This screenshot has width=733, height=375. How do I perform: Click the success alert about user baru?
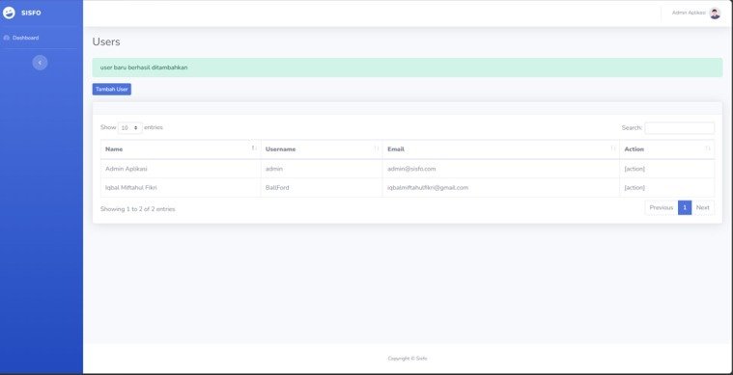[408, 67]
